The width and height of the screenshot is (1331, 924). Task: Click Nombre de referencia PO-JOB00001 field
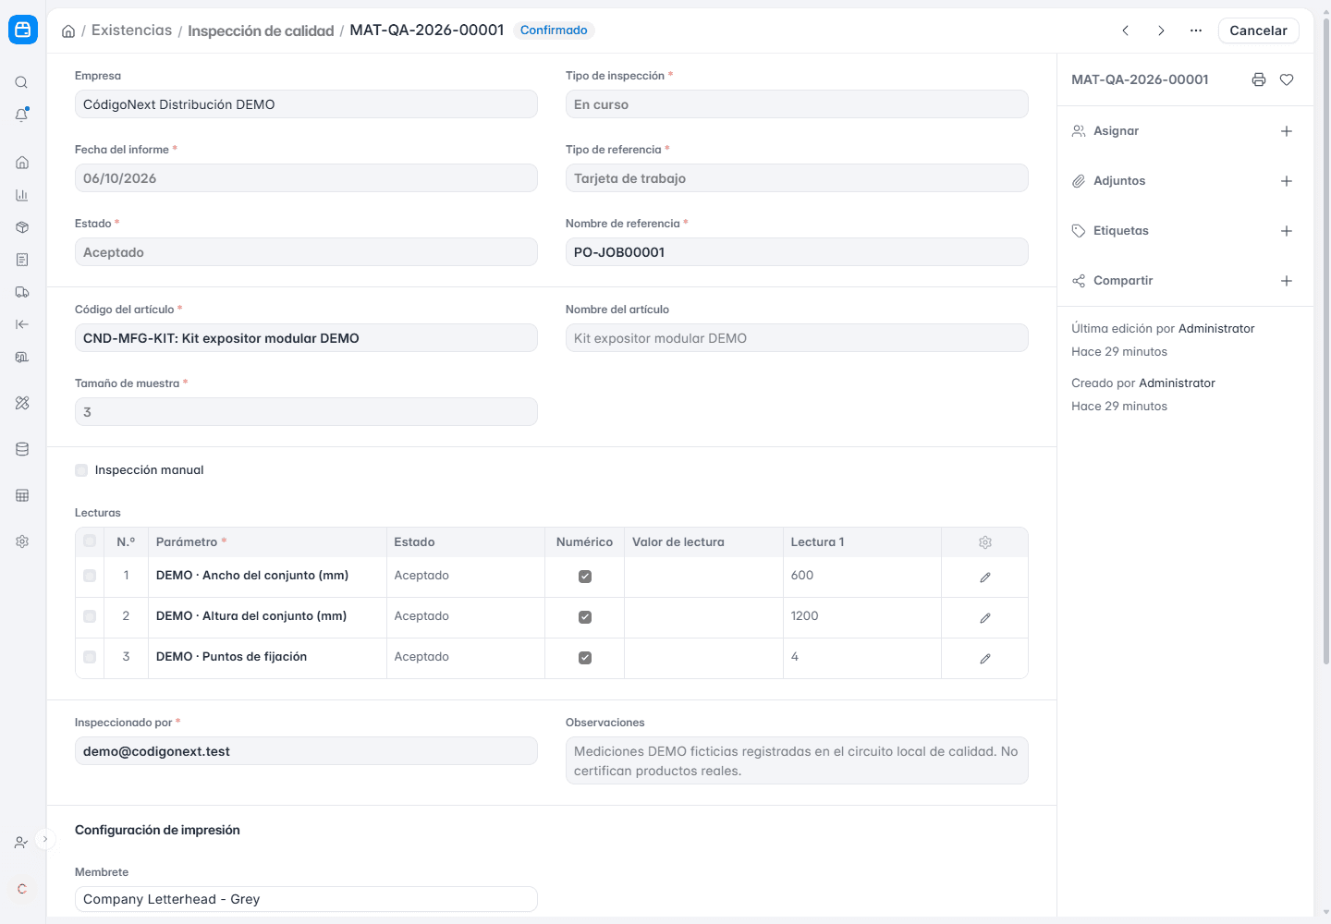coord(797,252)
